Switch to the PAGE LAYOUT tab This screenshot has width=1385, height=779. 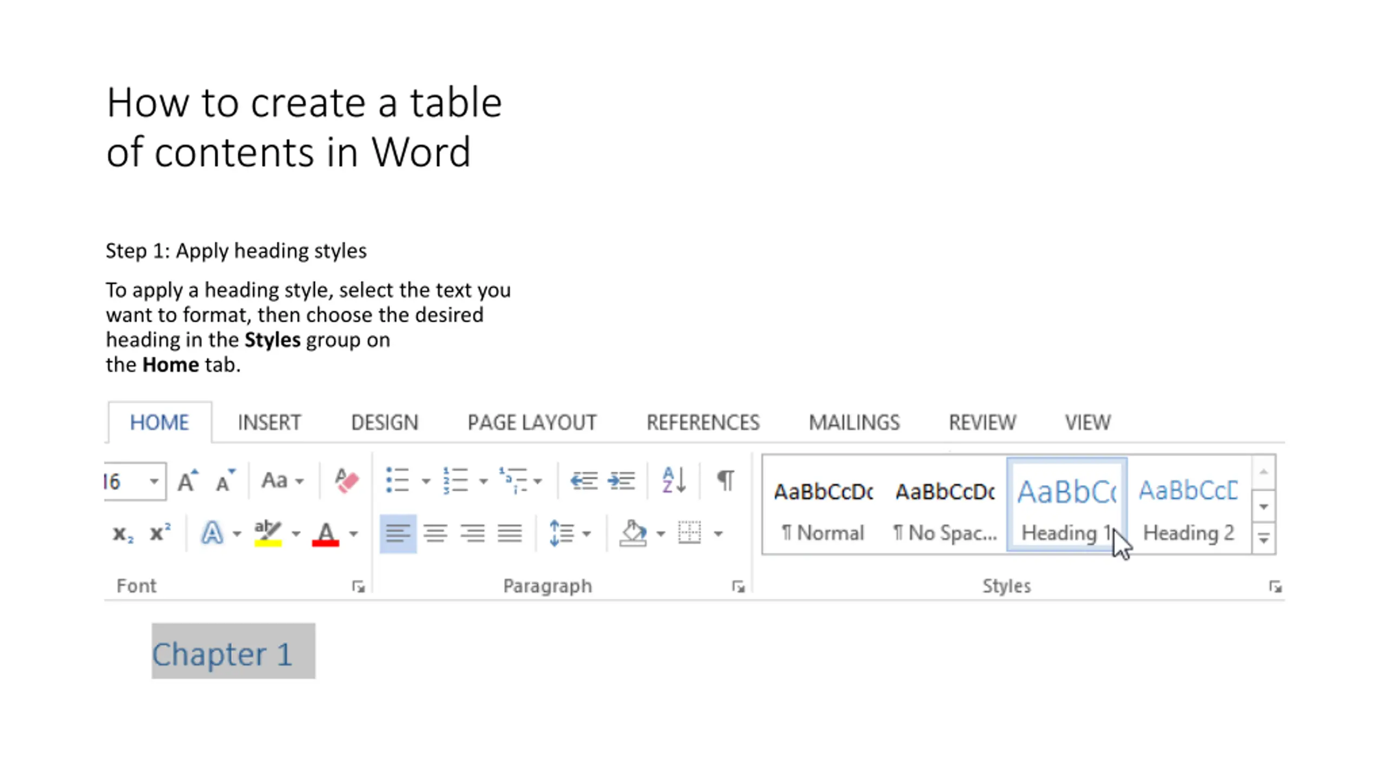click(532, 422)
